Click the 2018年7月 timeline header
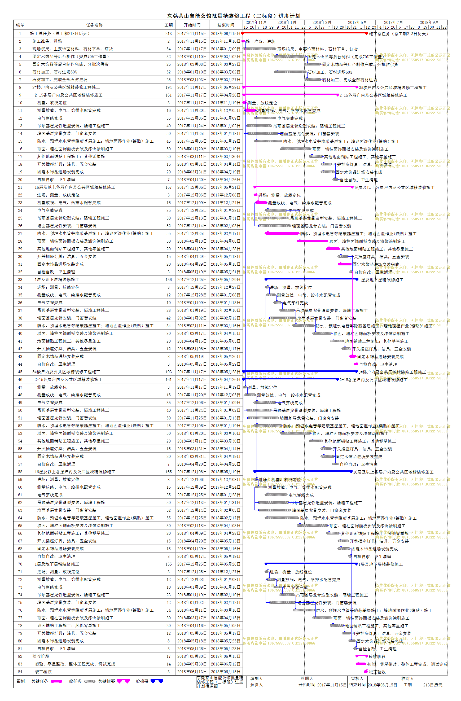 (x=393, y=22)
